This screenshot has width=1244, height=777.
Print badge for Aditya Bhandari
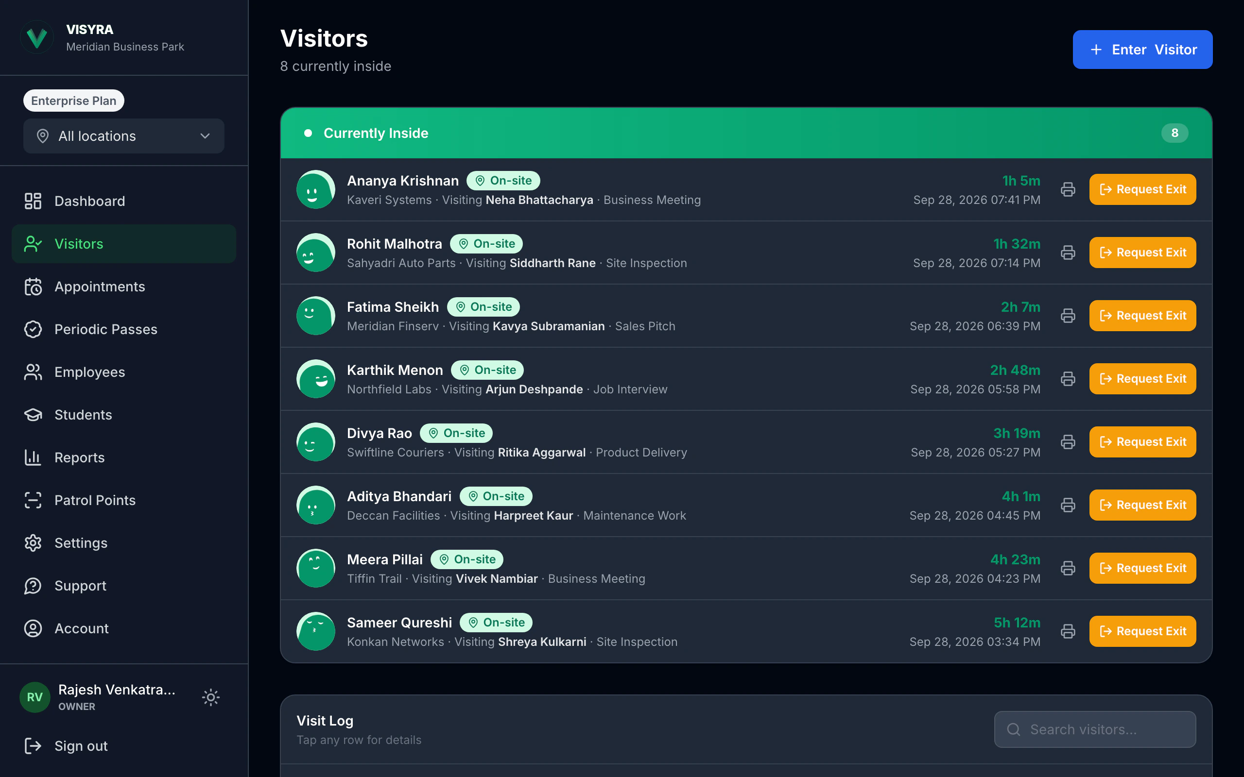tap(1068, 505)
